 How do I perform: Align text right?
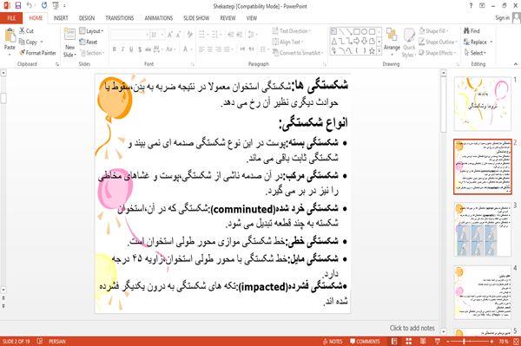click(218, 49)
